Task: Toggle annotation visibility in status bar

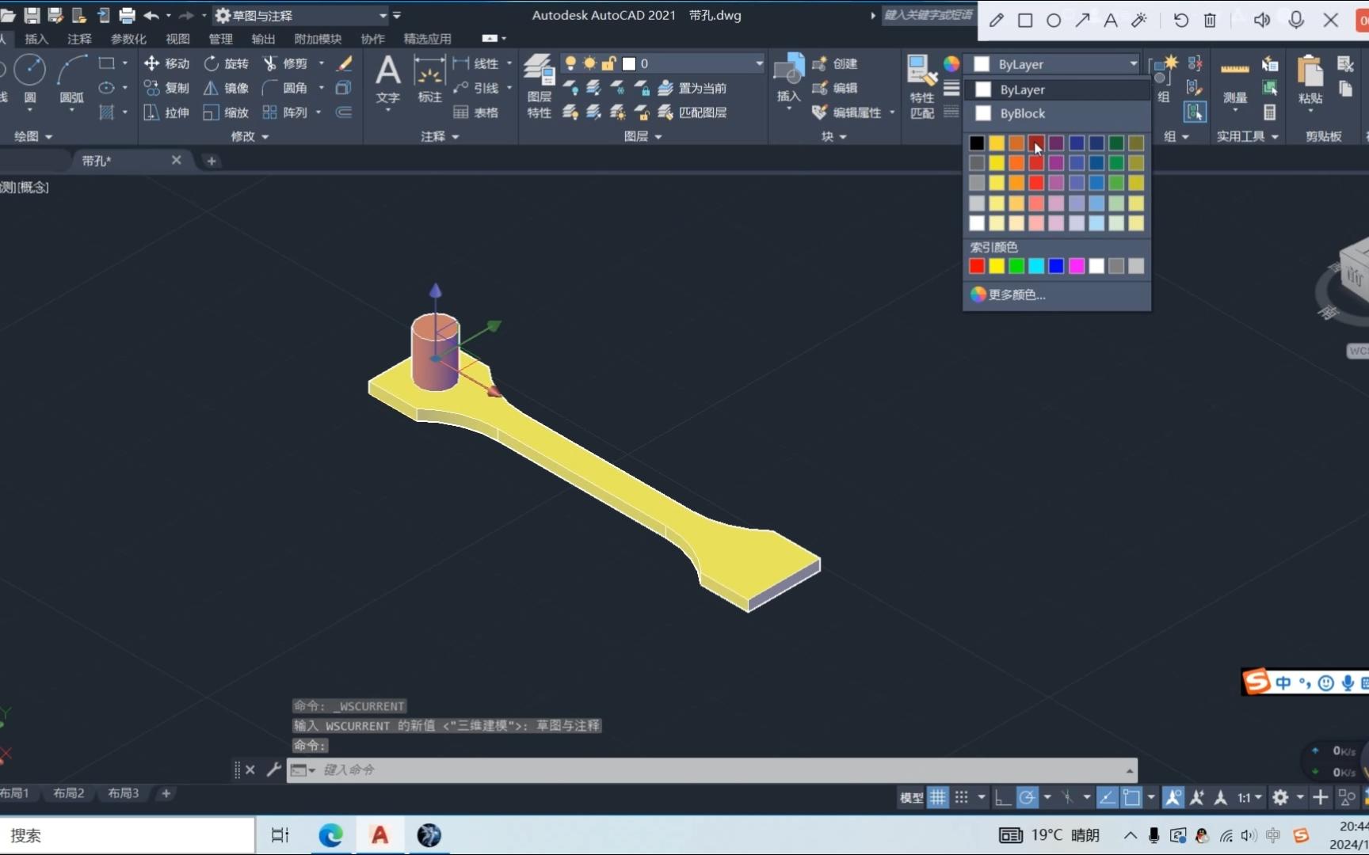Action: coord(1173,797)
